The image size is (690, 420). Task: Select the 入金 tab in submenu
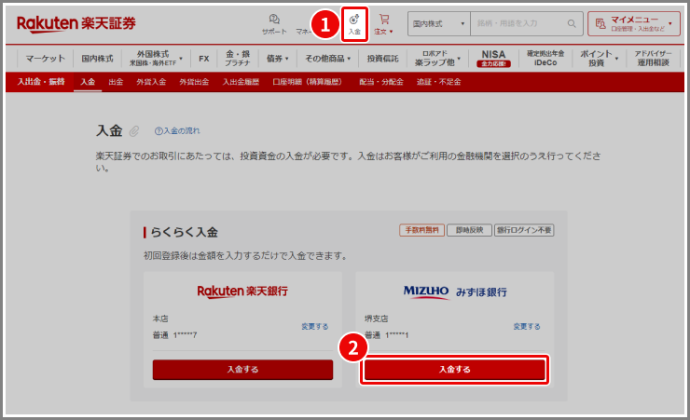88,82
